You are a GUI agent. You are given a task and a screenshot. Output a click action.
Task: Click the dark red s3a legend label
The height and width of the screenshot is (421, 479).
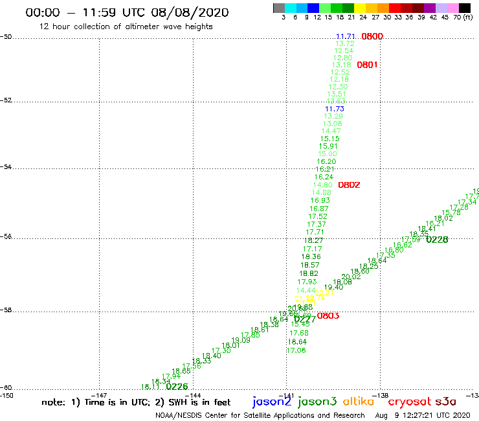click(445, 402)
